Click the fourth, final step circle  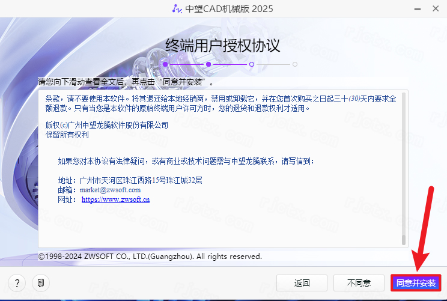click(295, 64)
